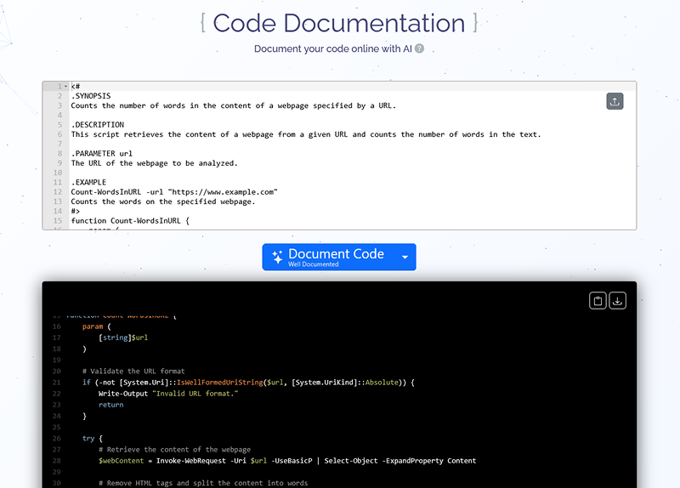680x488 pixels.
Task: Download the documented code output
Action: pos(618,301)
